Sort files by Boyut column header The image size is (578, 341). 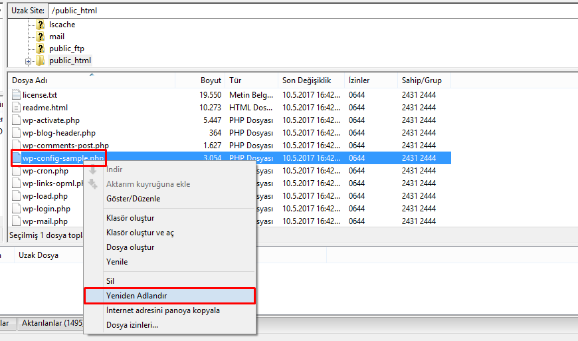pos(200,80)
